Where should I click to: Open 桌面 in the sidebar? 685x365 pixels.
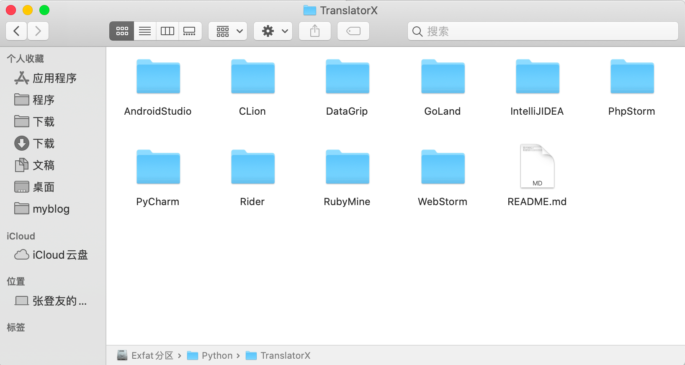[x=53, y=187]
